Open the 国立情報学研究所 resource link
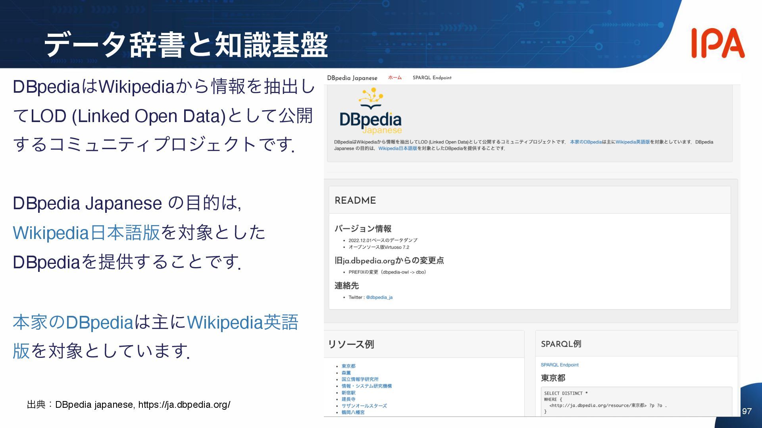The width and height of the screenshot is (762, 428). (x=360, y=379)
